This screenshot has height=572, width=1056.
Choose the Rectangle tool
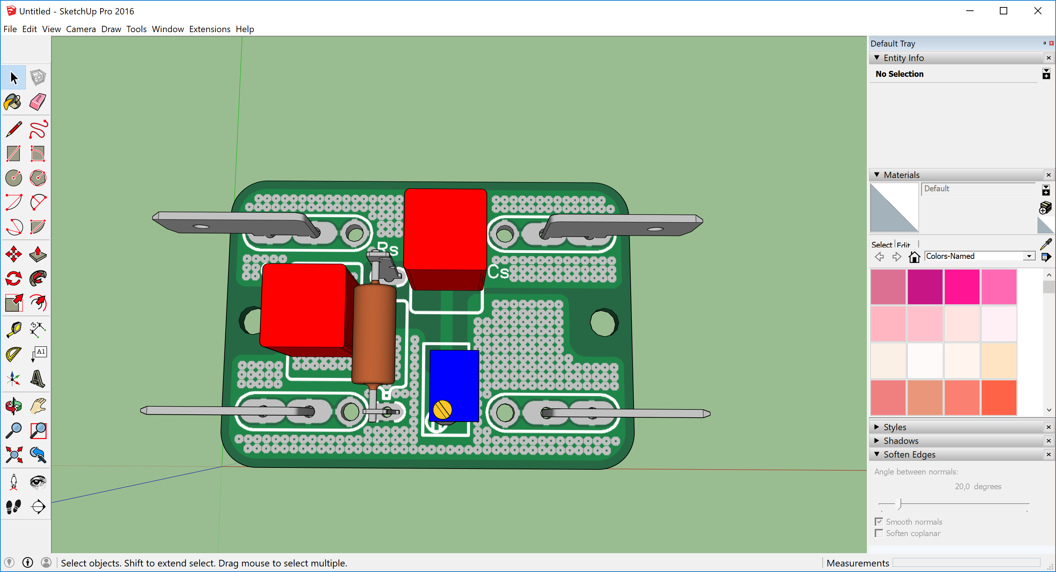pos(14,154)
